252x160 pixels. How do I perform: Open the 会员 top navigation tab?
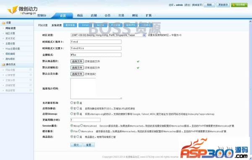click(x=108, y=16)
